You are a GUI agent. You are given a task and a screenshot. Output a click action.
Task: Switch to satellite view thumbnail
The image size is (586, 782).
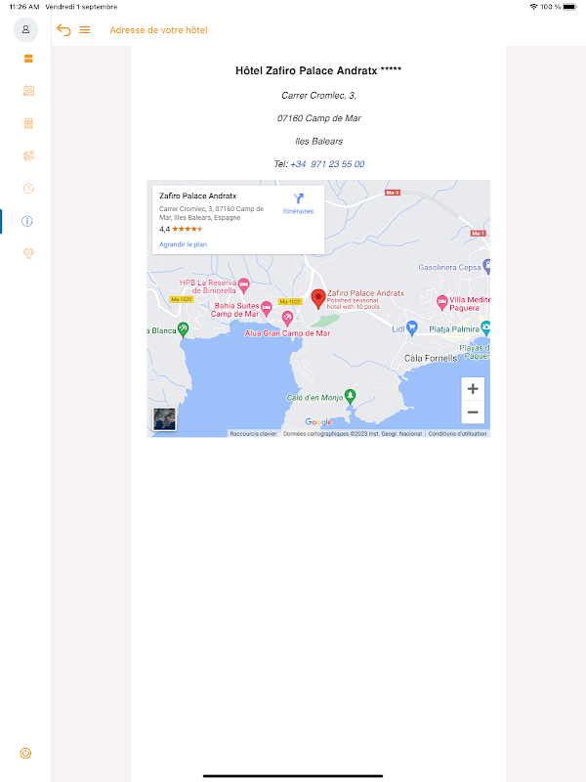pyautogui.click(x=164, y=419)
